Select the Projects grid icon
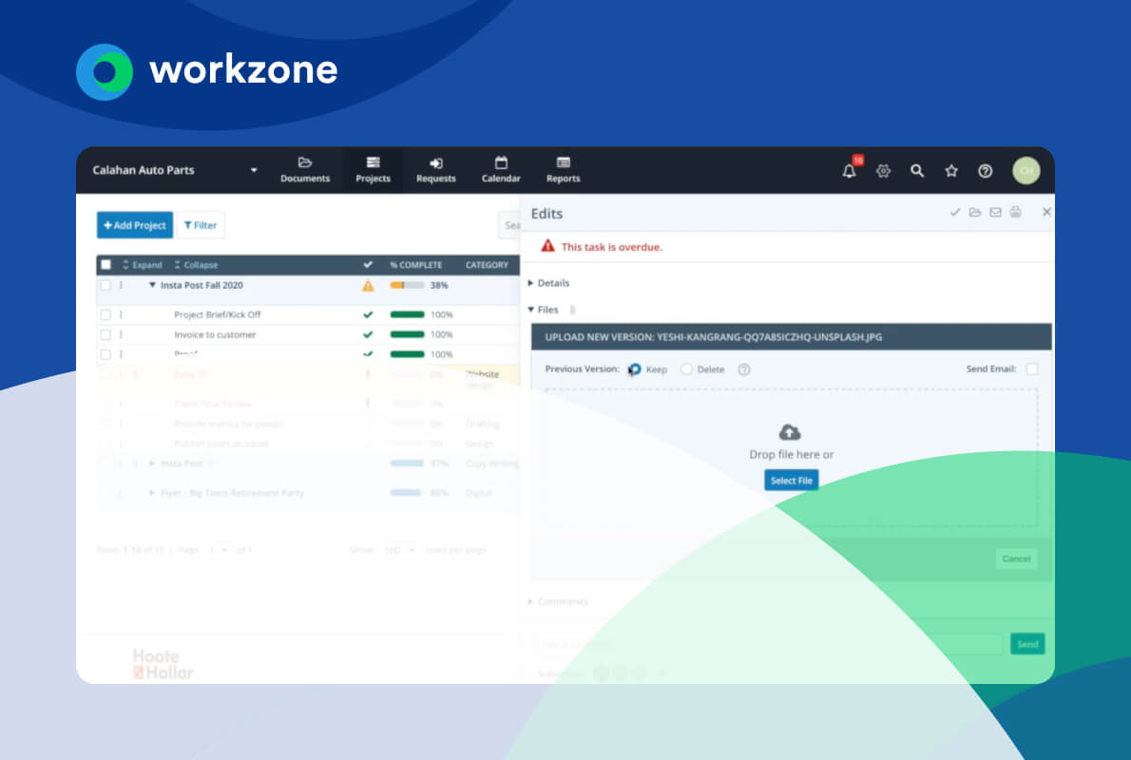This screenshot has width=1131, height=760. [373, 169]
